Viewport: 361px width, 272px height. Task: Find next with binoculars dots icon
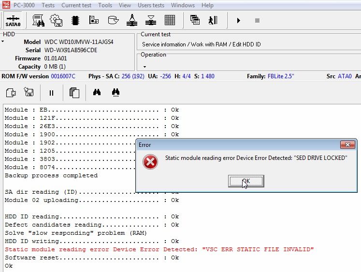point(116,92)
